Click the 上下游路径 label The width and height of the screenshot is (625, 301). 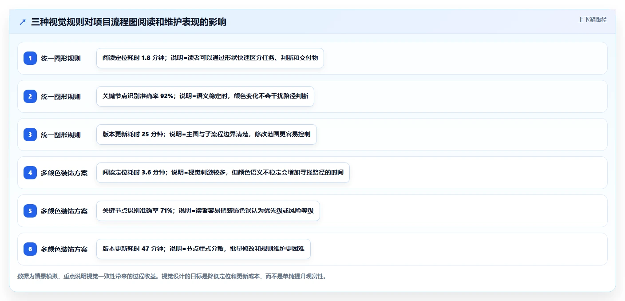tap(592, 20)
